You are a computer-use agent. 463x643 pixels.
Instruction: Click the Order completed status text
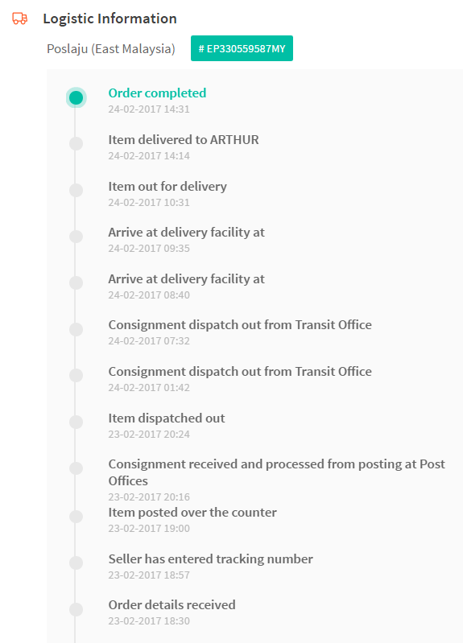point(157,93)
